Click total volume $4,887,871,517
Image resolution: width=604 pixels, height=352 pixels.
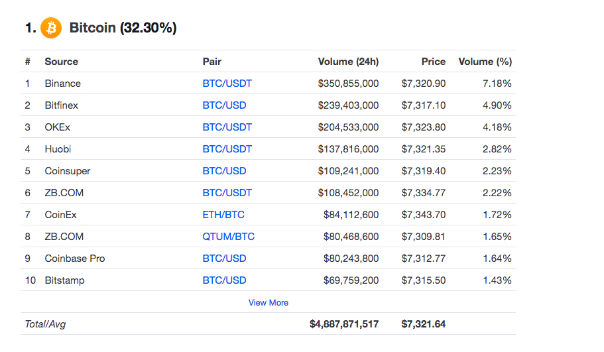click(x=344, y=324)
